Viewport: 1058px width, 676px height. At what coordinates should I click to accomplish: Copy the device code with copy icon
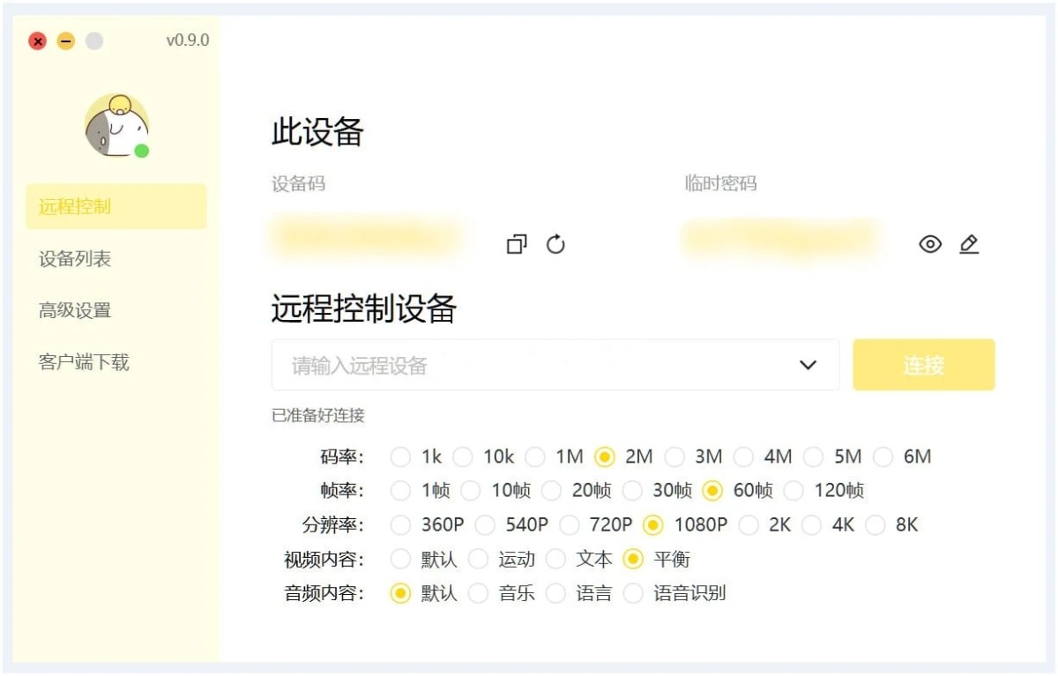point(517,244)
